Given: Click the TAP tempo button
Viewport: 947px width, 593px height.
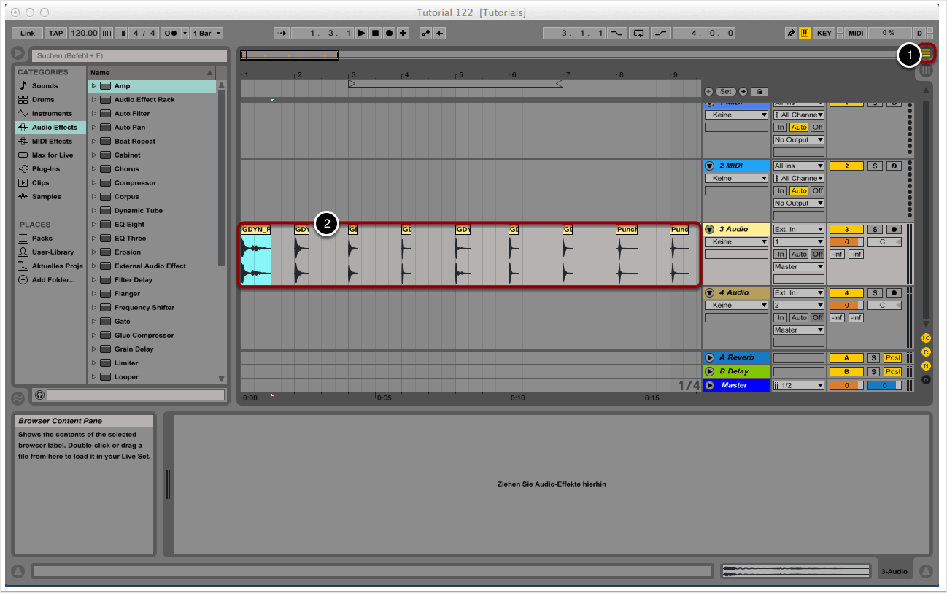Looking at the screenshot, I should (x=55, y=34).
